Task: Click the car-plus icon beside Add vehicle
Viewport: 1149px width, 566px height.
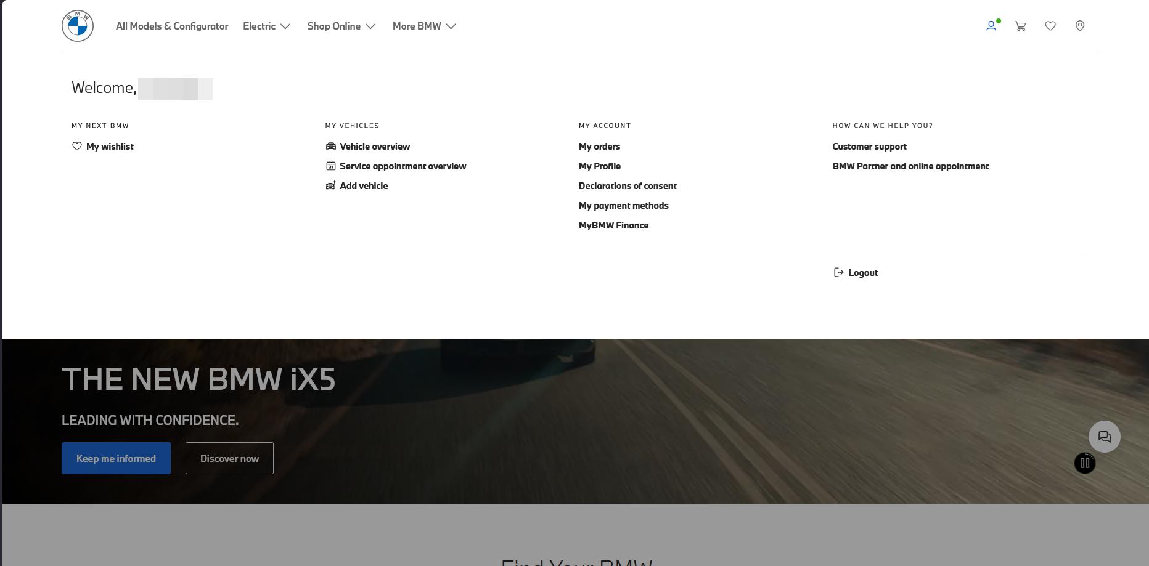Action: [331, 185]
